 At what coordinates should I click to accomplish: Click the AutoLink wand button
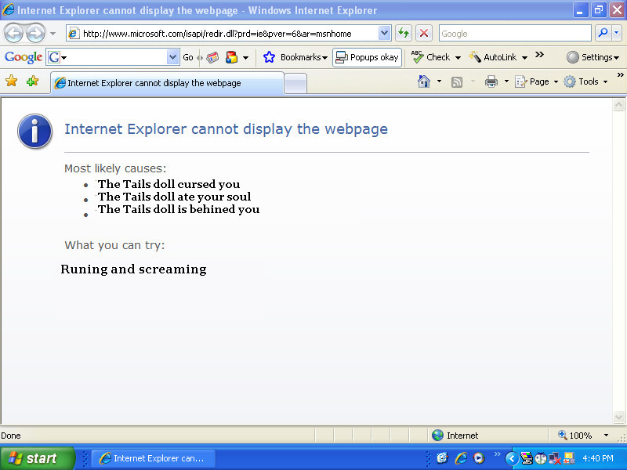[x=493, y=57]
